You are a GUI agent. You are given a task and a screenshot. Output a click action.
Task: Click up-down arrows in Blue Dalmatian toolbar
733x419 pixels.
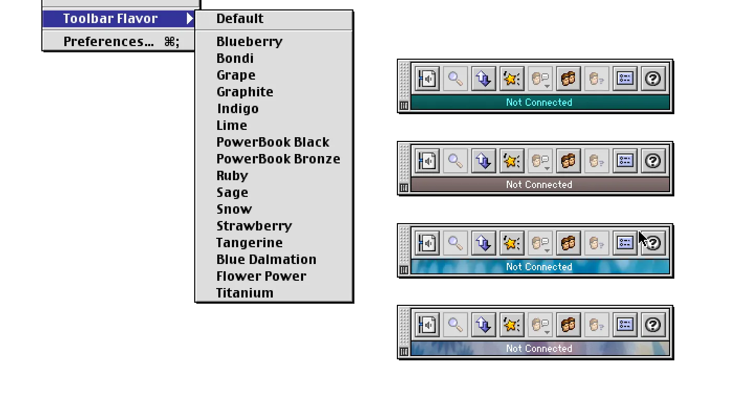[484, 244]
